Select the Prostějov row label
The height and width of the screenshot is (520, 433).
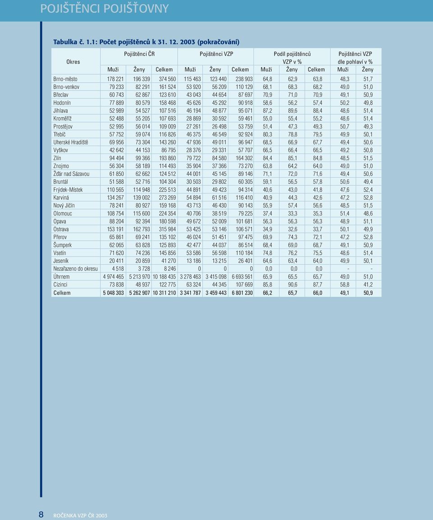(63, 126)
